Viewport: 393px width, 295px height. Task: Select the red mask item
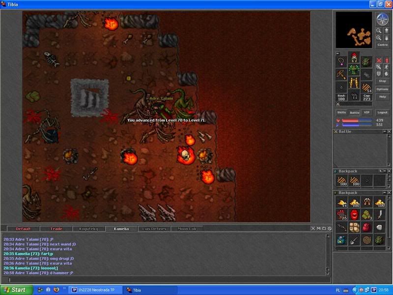(354, 215)
